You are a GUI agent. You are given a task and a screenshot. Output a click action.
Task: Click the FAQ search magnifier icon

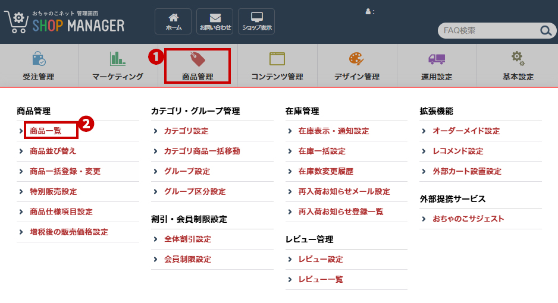coord(545,31)
